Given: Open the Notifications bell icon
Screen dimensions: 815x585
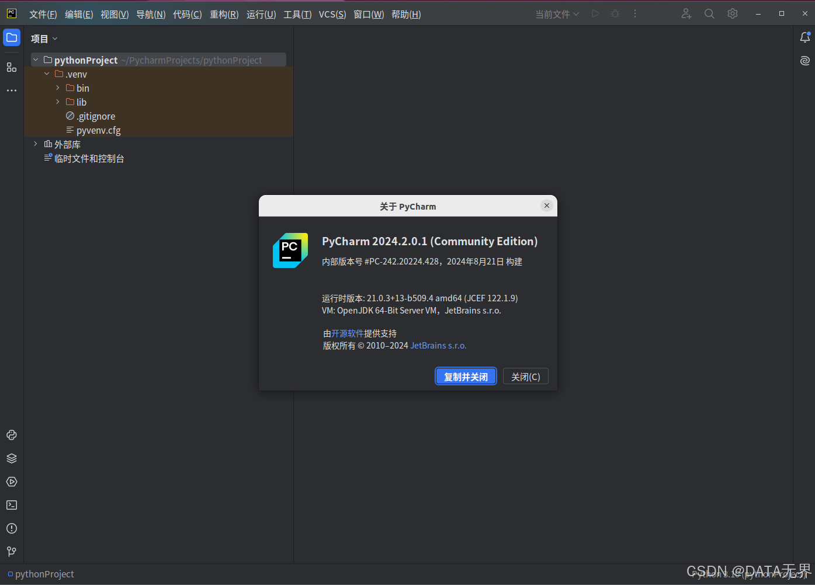Looking at the screenshot, I should (x=805, y=37).
